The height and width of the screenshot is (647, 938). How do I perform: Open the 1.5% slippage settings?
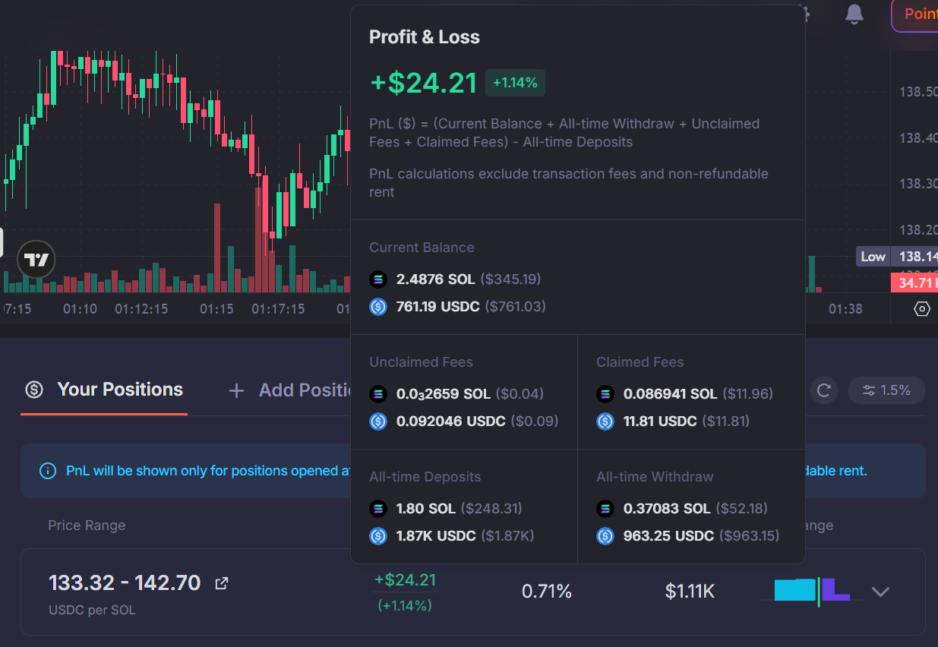click(x=886, y=390)
